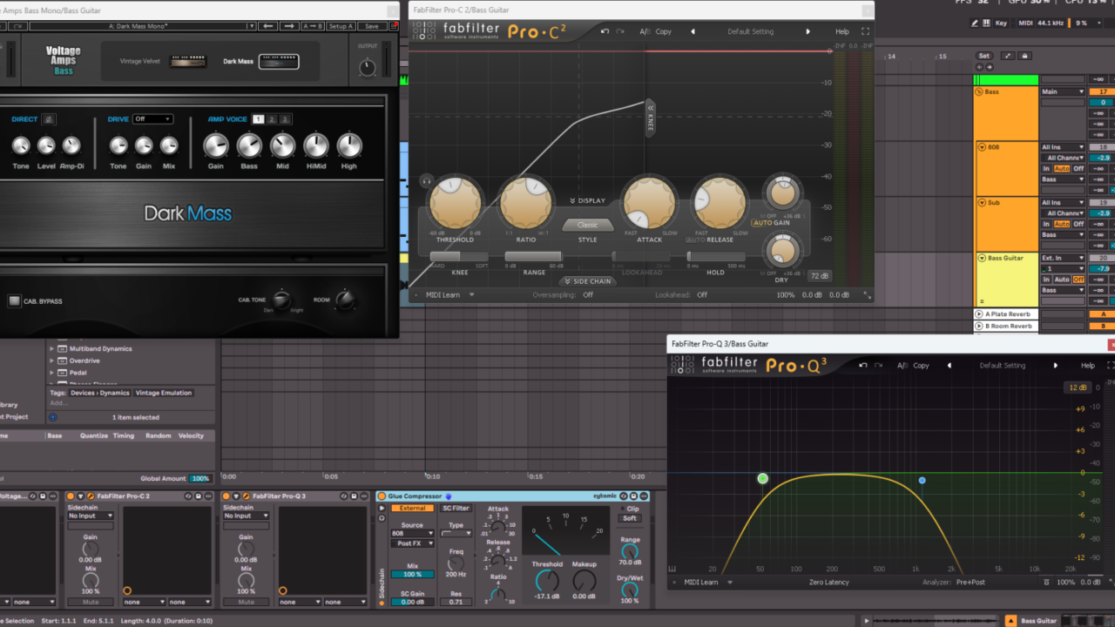
Task: Save the Voltage Amps preset
Action: pos(371,26)
